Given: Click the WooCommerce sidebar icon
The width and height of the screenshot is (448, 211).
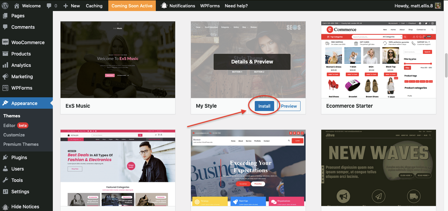Looking at the screenshot, I should pos(5,42).
